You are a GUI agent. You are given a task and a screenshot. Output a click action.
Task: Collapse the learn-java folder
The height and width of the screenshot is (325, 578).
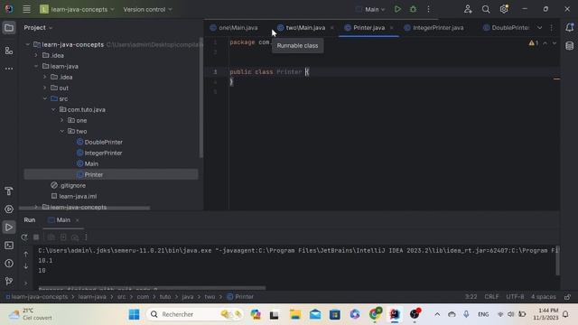point(36,66)
